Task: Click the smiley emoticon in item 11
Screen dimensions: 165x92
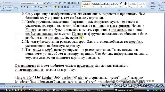Action: click(81, 37)
